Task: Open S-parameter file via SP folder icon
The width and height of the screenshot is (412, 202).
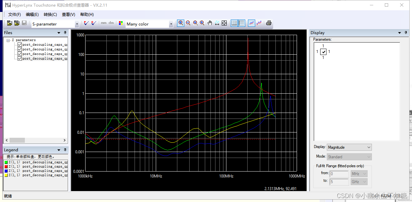Action: (10, 23)
